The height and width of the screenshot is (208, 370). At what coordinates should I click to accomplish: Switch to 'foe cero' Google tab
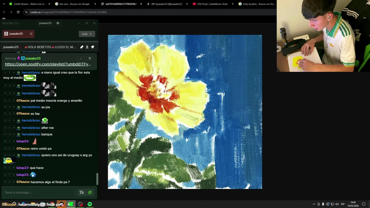click(x=74, y=4)
